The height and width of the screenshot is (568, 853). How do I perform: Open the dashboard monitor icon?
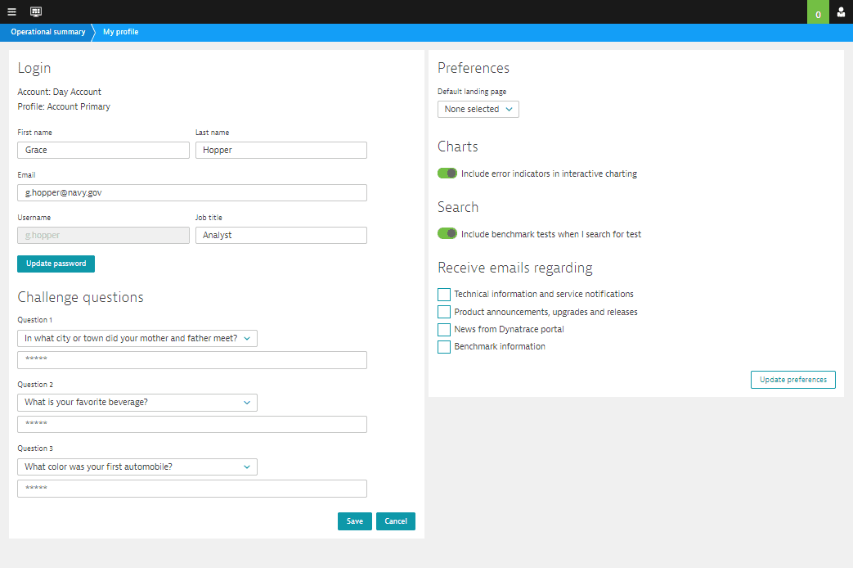point(36,11)
